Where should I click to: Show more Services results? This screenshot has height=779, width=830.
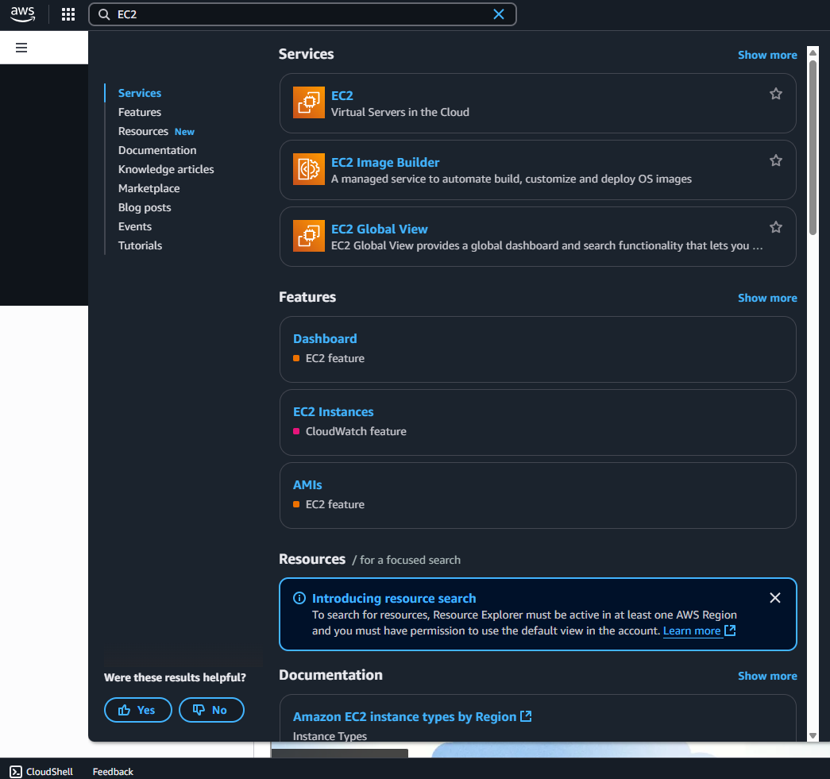pos(767,54)
